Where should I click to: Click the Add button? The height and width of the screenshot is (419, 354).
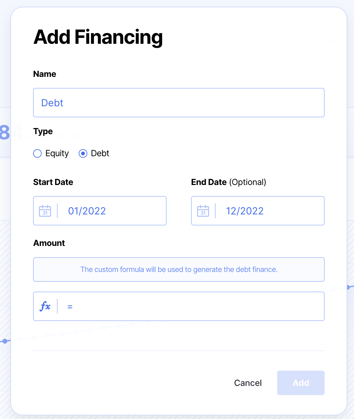pyautogui.click(x=300, y=383)
